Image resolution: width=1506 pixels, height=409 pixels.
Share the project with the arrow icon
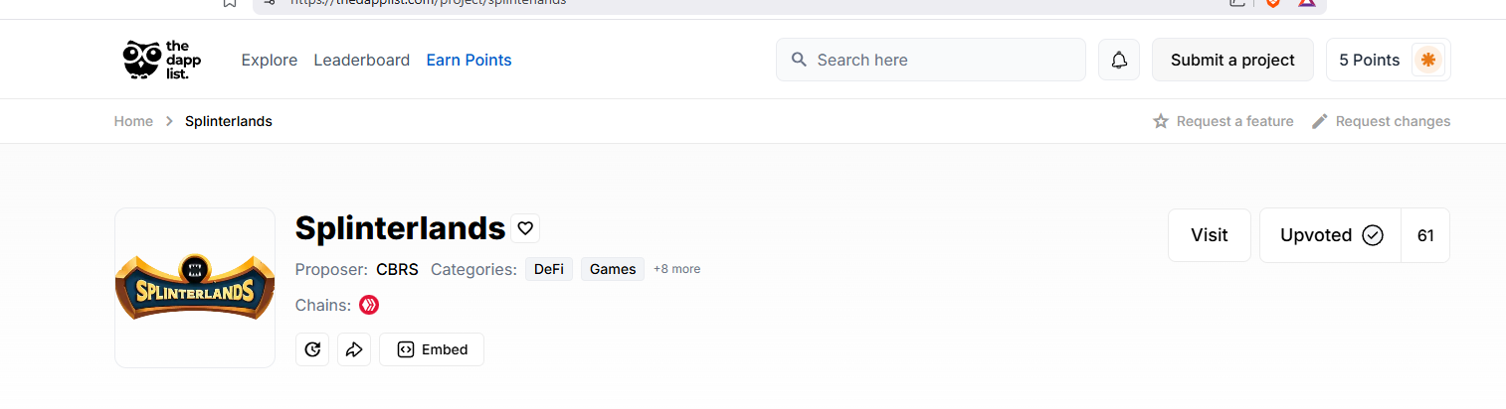point(354,349)
